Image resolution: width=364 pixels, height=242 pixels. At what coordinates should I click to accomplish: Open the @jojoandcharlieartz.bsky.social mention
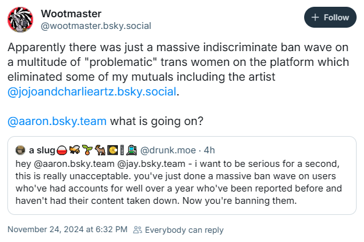point(92,92)
